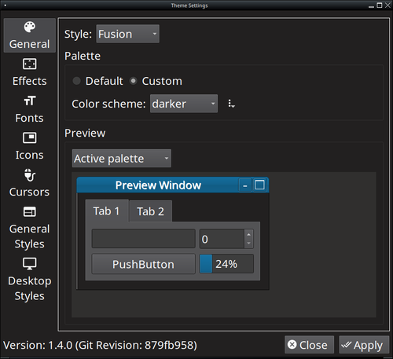Click the PushButton in preview
This screenshot has height=359, width=393.
coord(143,264)
